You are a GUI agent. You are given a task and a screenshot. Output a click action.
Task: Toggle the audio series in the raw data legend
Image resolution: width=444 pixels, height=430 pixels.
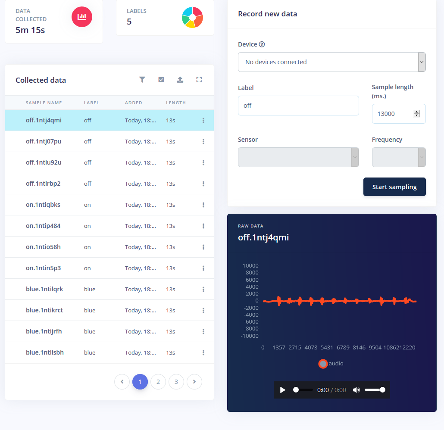click(x=331, y=364)
